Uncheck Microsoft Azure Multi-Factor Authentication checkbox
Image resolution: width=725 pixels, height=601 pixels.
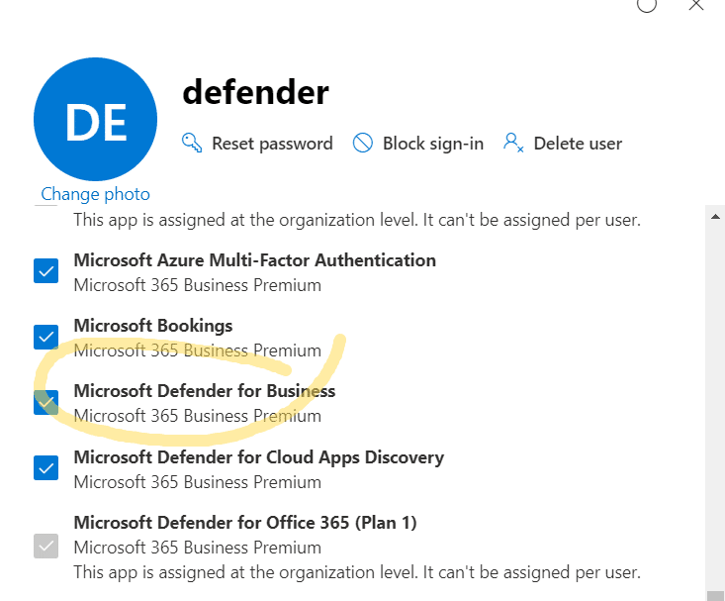point(45,271)
